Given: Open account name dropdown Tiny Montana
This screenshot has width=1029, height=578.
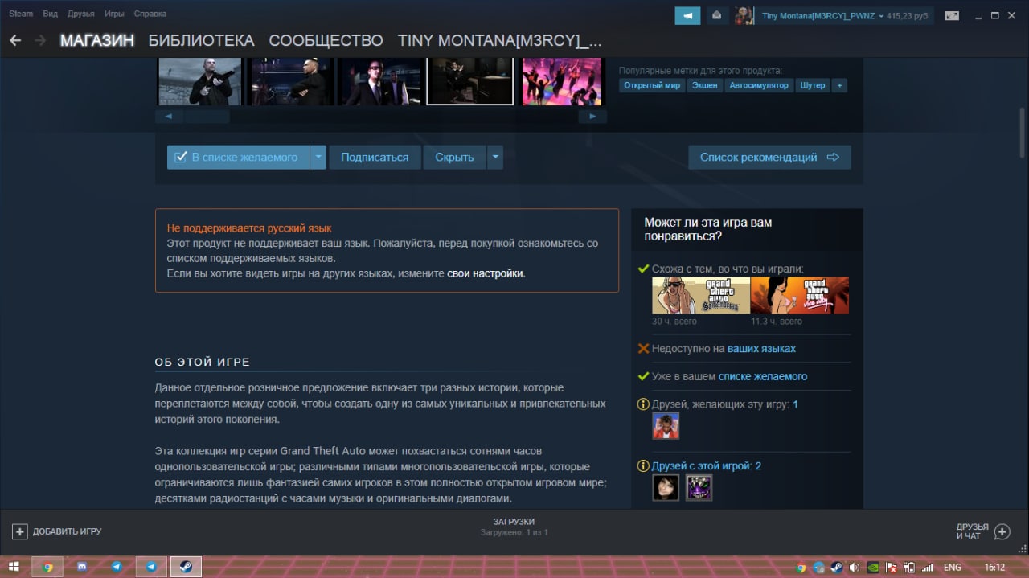Looking at the screenshot, I should click(x=822, y=15).
